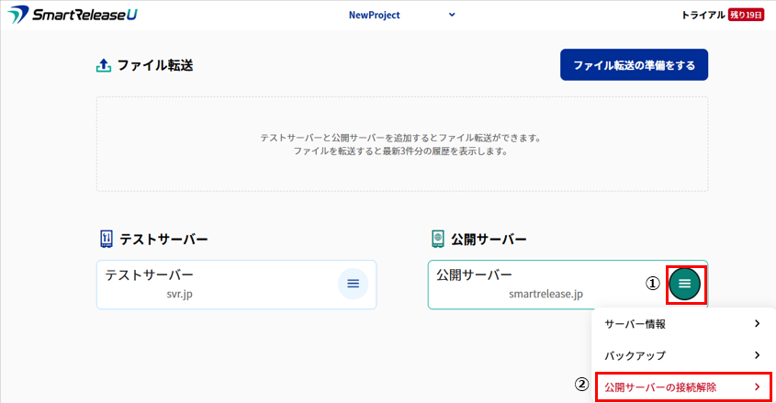Click the 残り19日 trial badge
The width and height of the screenshot is (776, 403).
pos(745,16)
